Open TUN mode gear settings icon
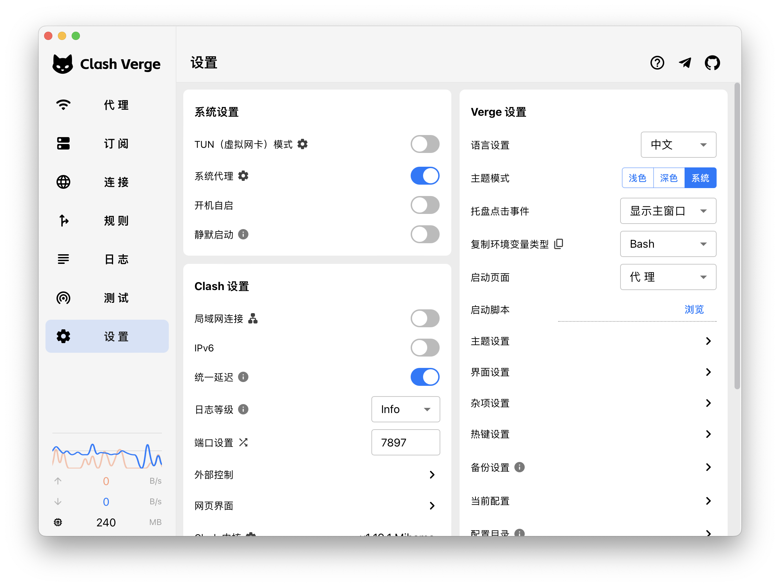780x587 pixels. point(302,144)
